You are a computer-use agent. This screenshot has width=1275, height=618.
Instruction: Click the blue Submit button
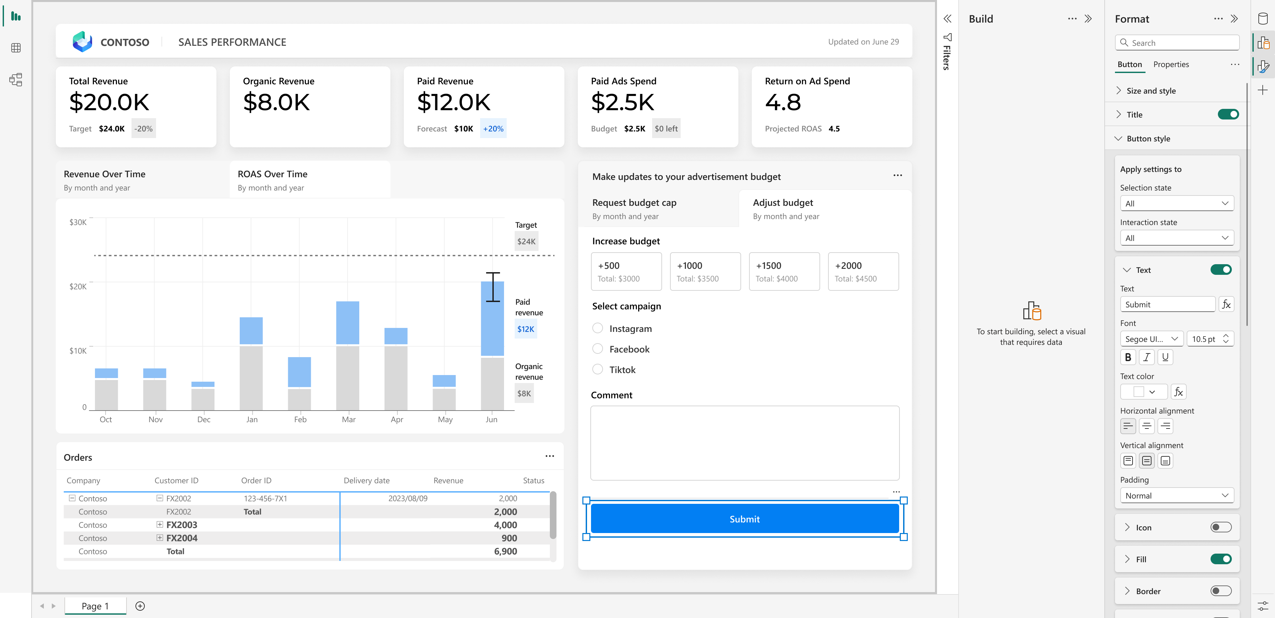pos(744,519)
